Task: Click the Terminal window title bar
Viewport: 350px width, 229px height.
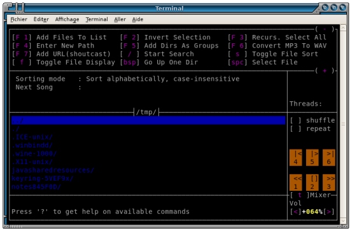Action: [169, 8]
